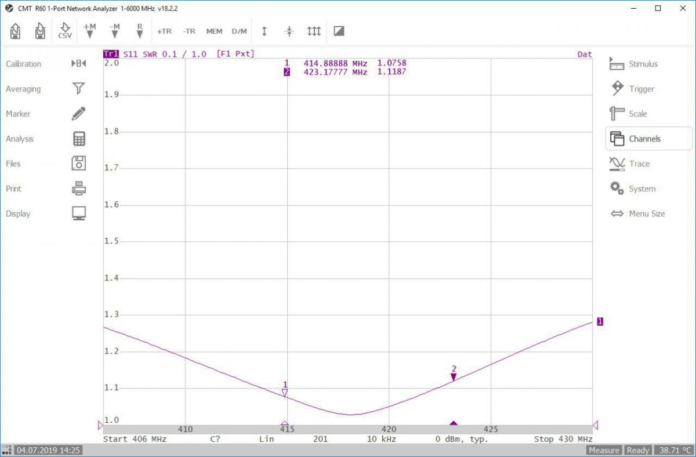
Task: Click the marker 1 indicator on the frequency axis
Action: 285,423
